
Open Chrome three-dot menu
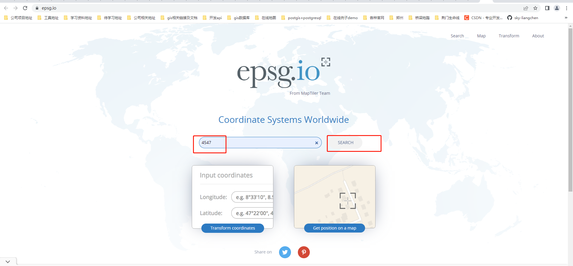point(566,8)
